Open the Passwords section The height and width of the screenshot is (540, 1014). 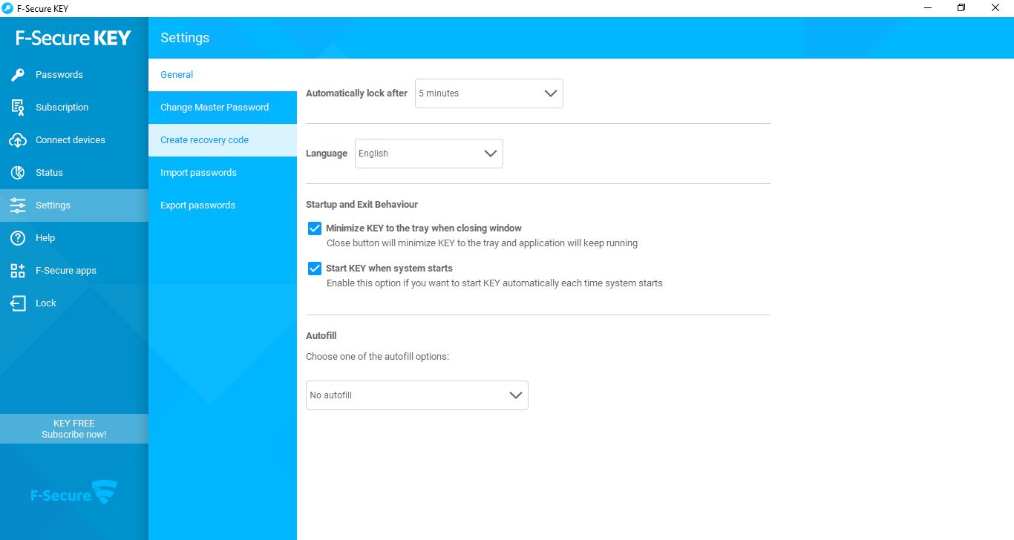click(x=74, y=74)
